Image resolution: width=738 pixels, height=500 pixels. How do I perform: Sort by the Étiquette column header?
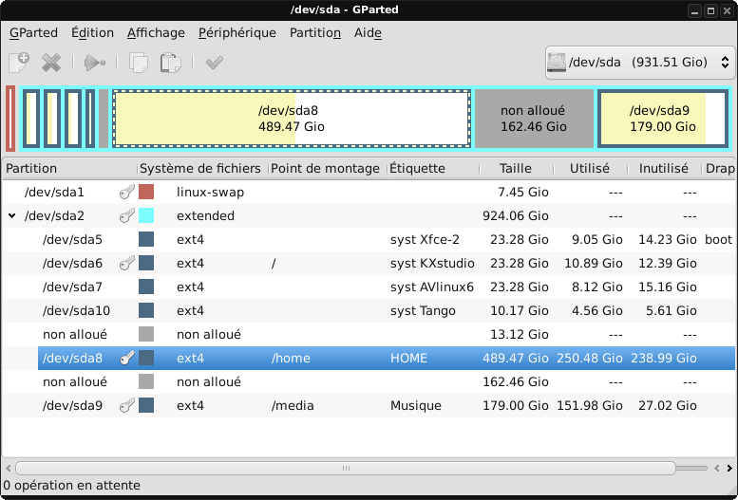click(x=433, y=168)
